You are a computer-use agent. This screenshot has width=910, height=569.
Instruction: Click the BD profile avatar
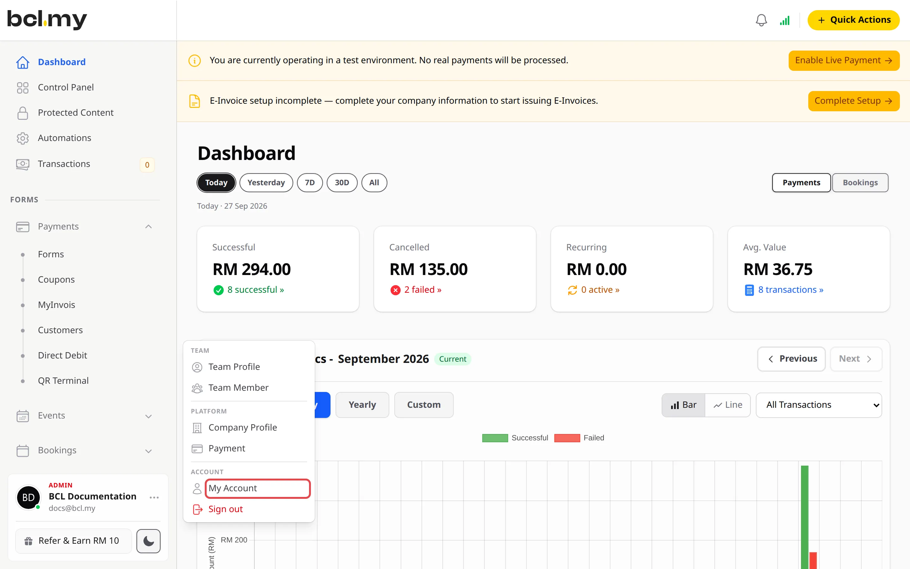click(x=28, y=497)
